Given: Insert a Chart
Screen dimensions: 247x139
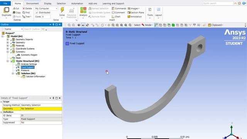Looking at the screenshot, I should tap(116, 17).
